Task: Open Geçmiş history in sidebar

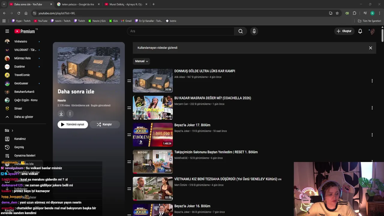Action: 19,147
